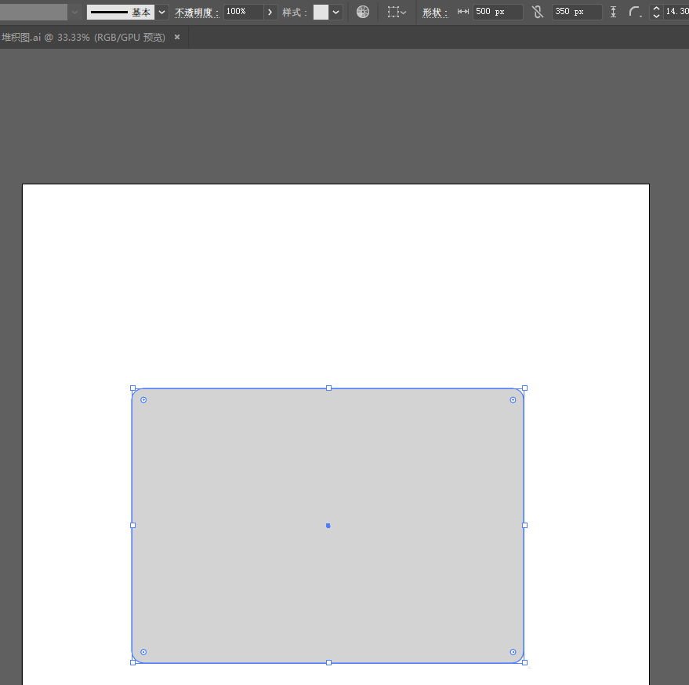Click the graphic style swatch
689x685 pixels.
[321, 13]
